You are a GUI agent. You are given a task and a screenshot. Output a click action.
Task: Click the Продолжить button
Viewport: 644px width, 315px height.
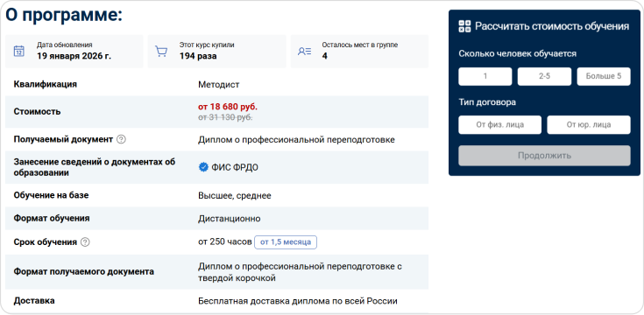click(x=544, y=156)
